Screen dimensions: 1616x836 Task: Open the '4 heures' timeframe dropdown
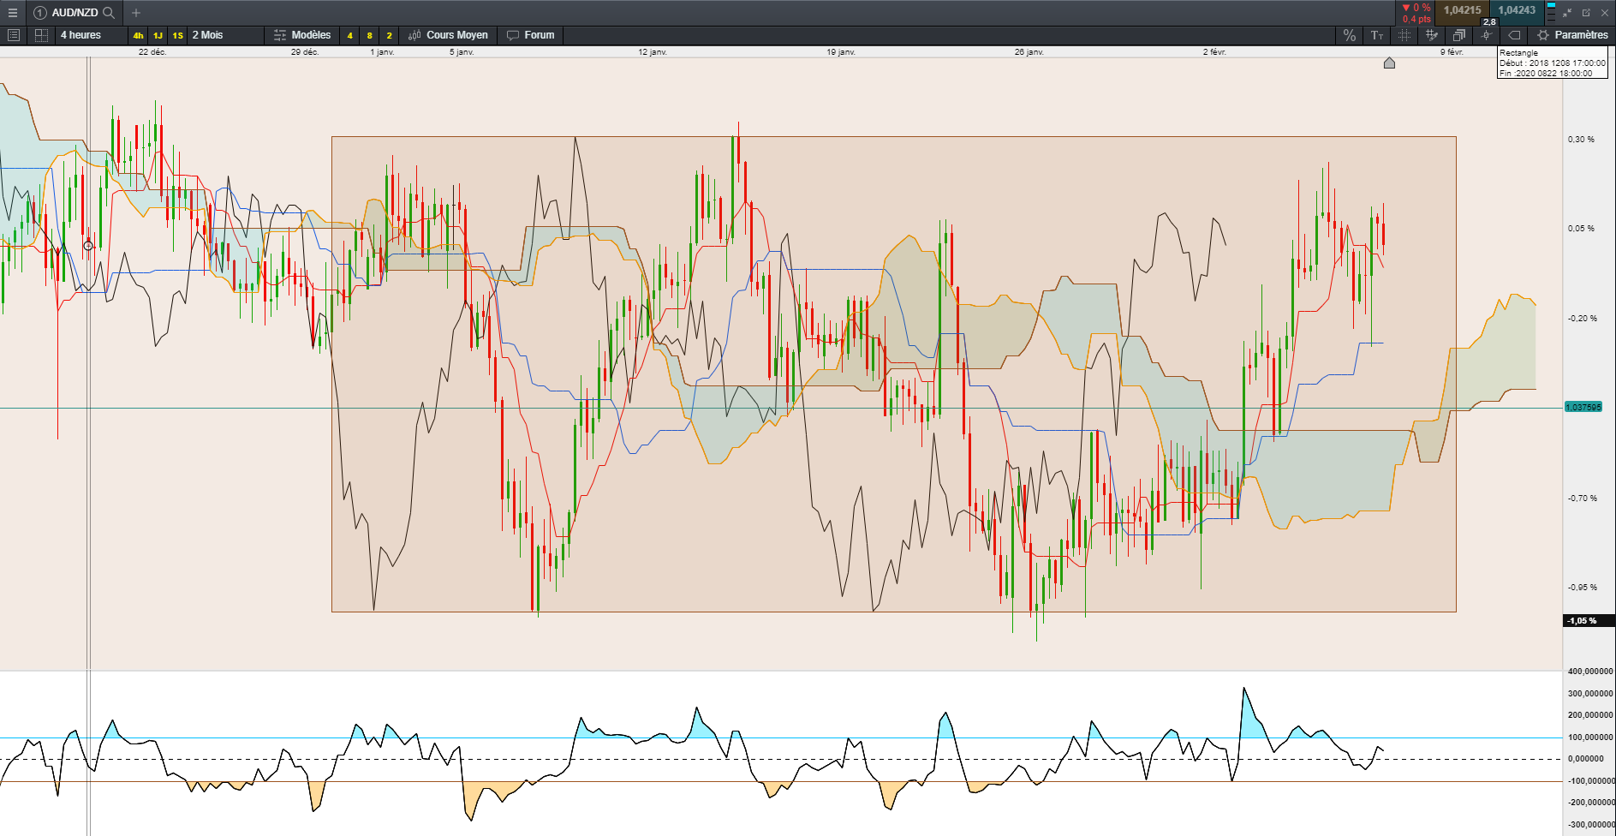point(90,35)
